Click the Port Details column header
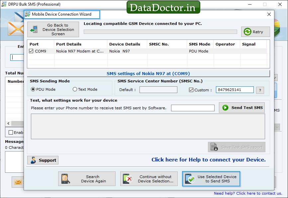 pos(80,44)
